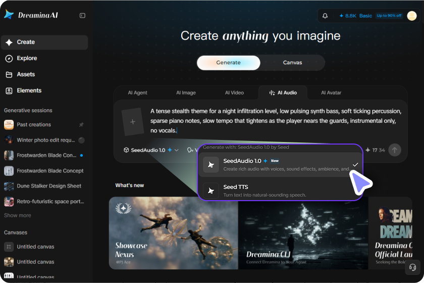
Task: Add a reference file with plus tile
Action: (132, 122)
